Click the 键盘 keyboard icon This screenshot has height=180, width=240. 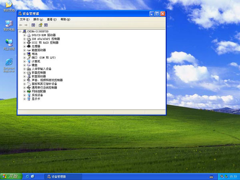click(x=29, y=65)
